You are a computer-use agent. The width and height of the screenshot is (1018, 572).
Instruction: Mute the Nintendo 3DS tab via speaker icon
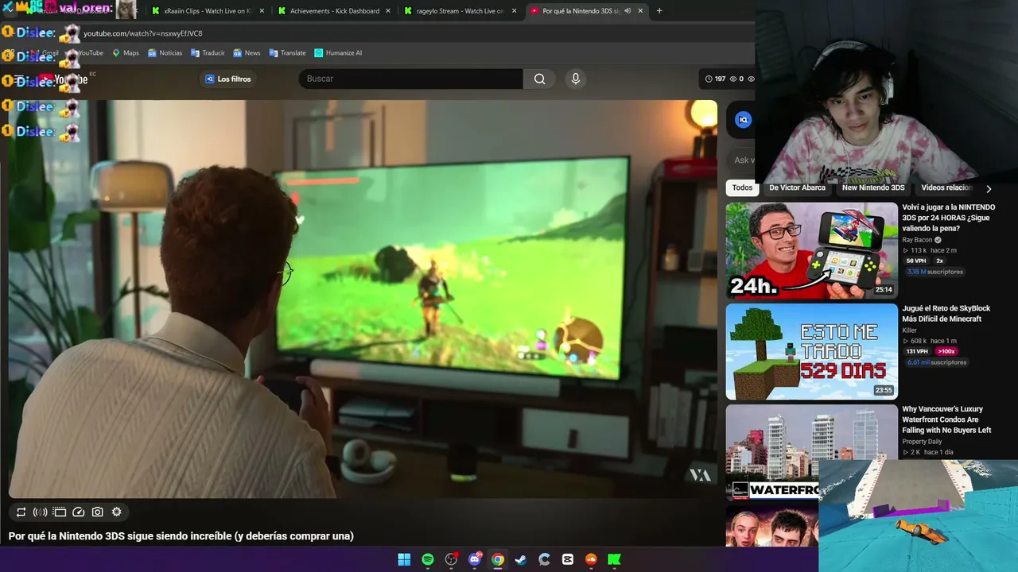(628, 11)
